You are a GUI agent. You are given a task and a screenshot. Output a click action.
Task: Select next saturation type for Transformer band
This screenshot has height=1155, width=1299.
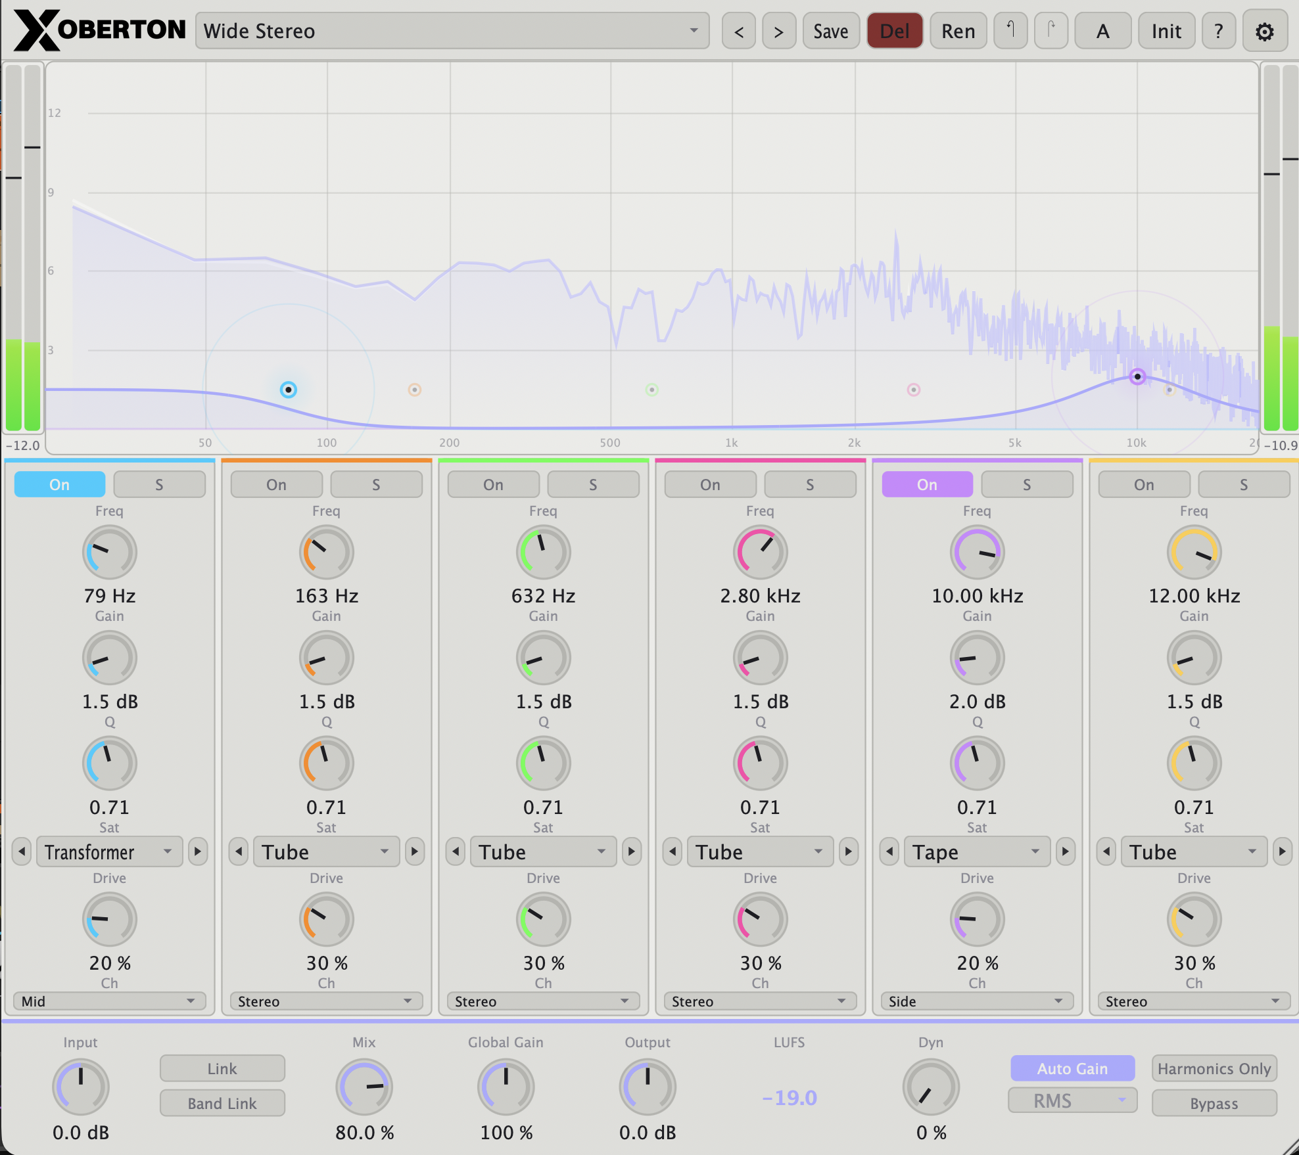(x=198, y=851)
